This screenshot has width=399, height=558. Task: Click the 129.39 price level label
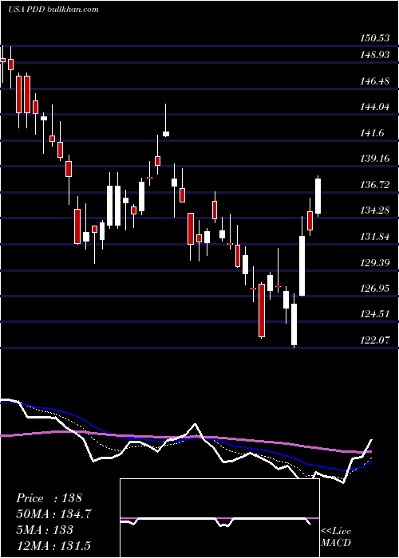pos(374,263)
